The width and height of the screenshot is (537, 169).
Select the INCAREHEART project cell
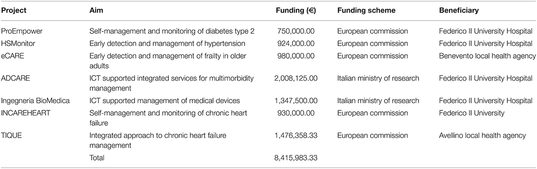[26, 113]
